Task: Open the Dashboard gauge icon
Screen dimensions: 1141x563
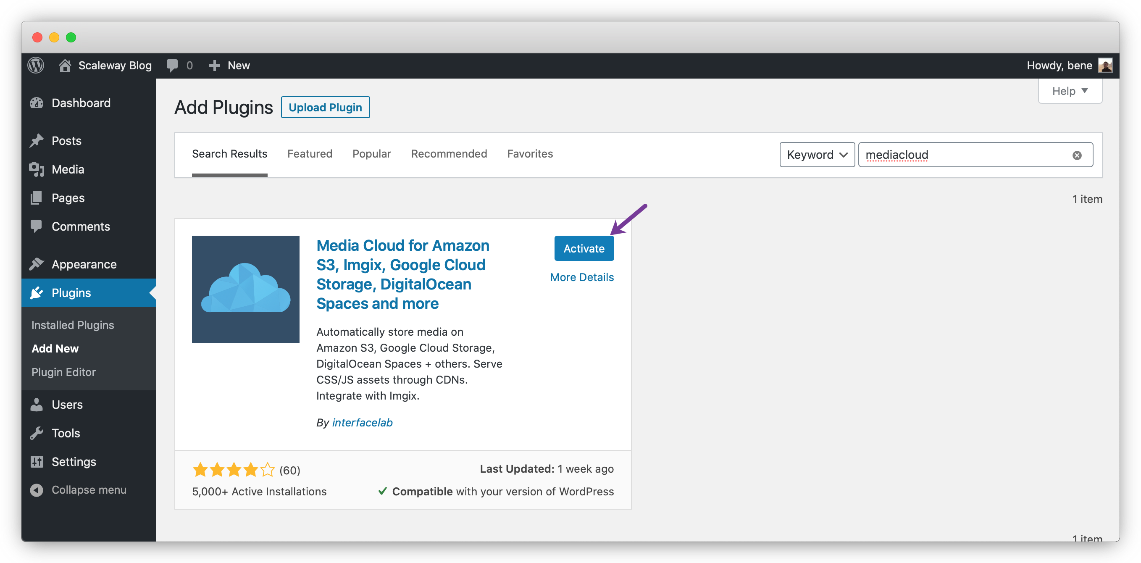Action: [37, 103]
